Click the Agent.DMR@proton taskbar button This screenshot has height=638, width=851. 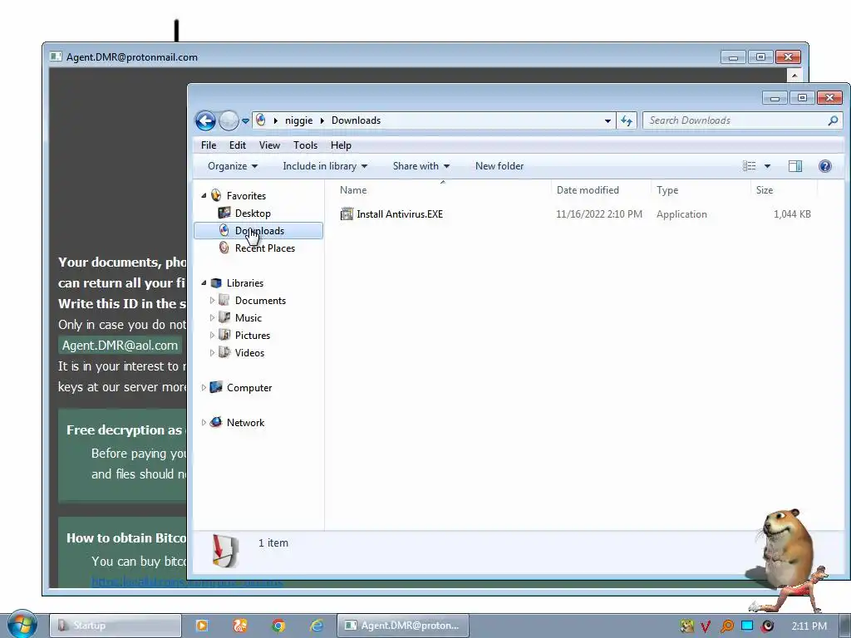click(x=403, y=626)
